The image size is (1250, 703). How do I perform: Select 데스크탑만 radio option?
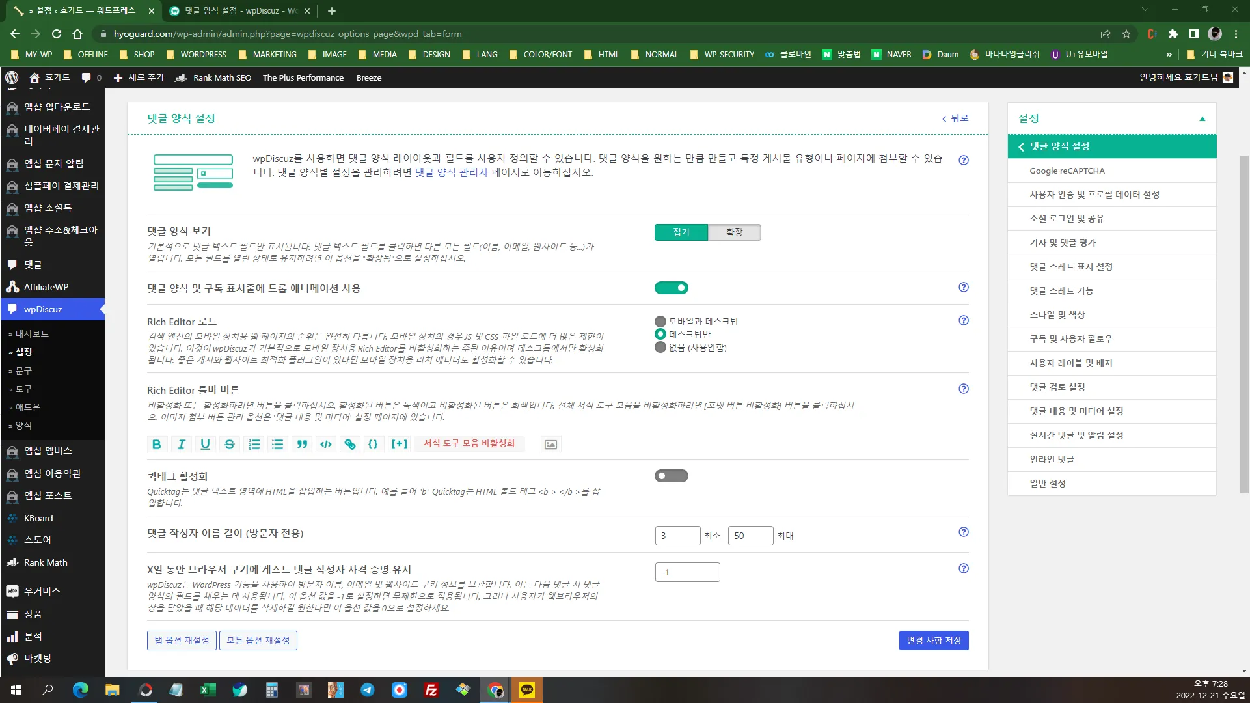click(660, 334)
